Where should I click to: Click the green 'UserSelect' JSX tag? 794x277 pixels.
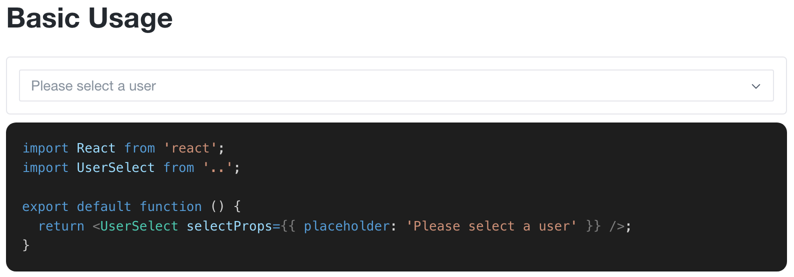tap(139, 226)
